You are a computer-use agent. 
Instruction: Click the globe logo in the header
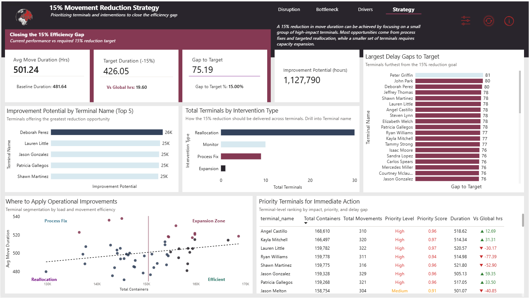click(x=24, y=17)
